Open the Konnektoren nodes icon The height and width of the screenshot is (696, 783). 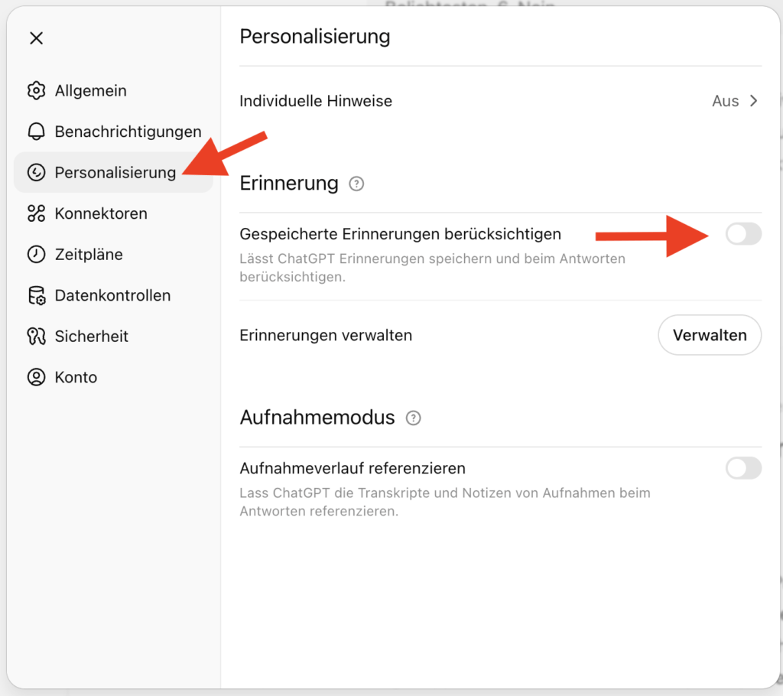[36, 213]
